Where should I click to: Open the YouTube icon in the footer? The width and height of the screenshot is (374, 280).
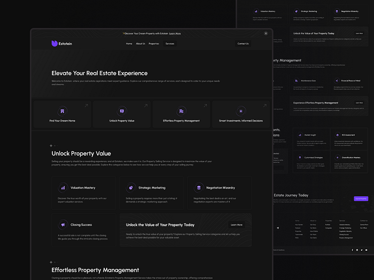[367, 250]
